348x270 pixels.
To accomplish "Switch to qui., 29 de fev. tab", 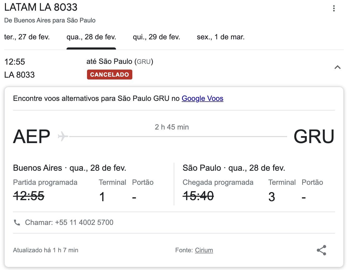I will pos(157,37).
